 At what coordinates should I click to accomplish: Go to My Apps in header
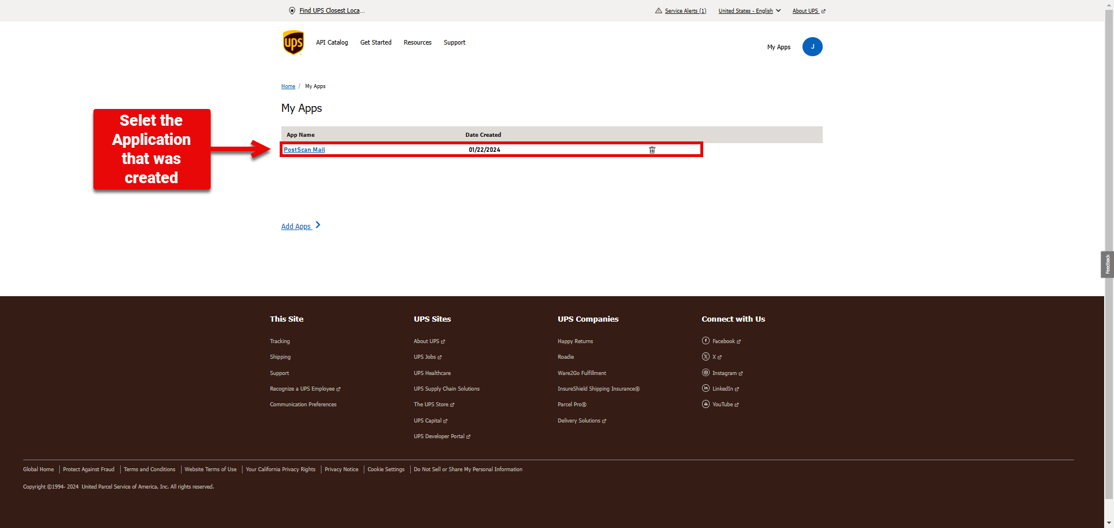[779, 47]
